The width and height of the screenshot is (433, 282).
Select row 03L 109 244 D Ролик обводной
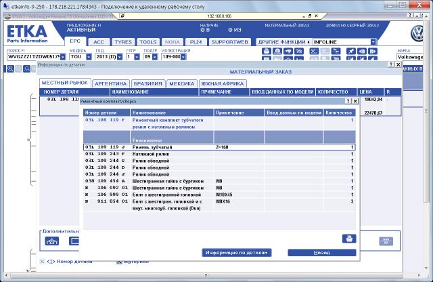[x=219, y=167]
